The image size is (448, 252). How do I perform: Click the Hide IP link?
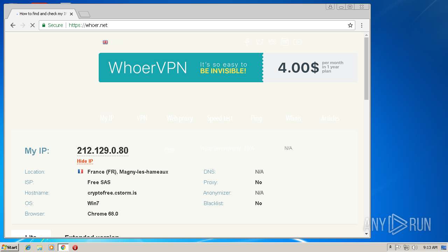pos(85,161)
